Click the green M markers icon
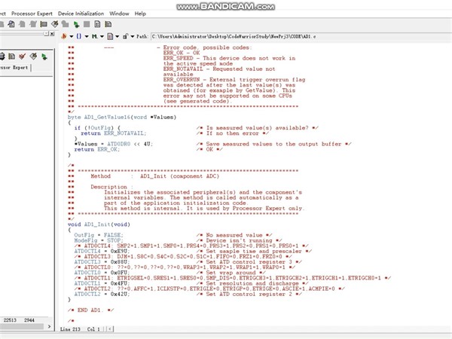The height and width of the screenshot is (339, 452). coord(94,36)
